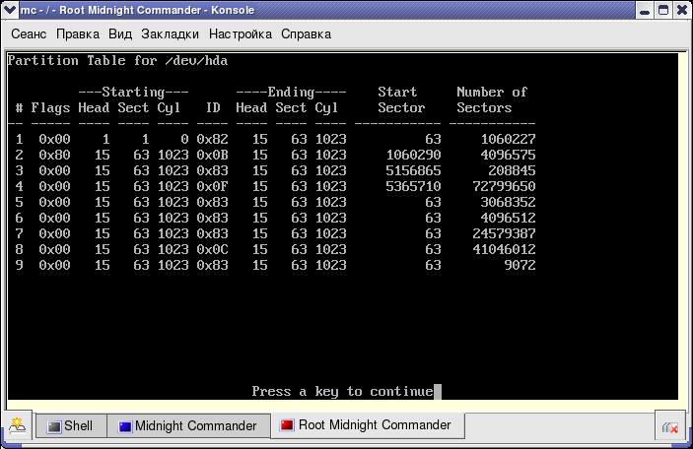Click start sector value 1060290
The image size is (693, 449).
click(413, 155)
